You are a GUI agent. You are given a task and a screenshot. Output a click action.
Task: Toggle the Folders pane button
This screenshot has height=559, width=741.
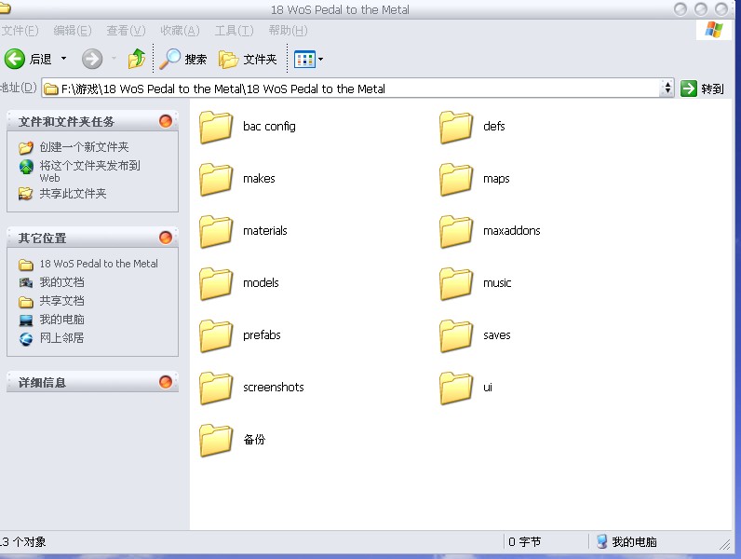point(248,60)
